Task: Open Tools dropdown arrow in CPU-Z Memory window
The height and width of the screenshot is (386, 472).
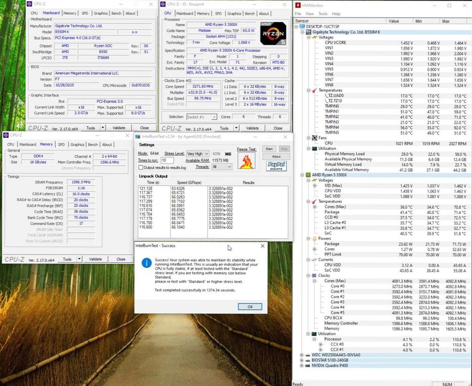Action: [x=79, y=259]
